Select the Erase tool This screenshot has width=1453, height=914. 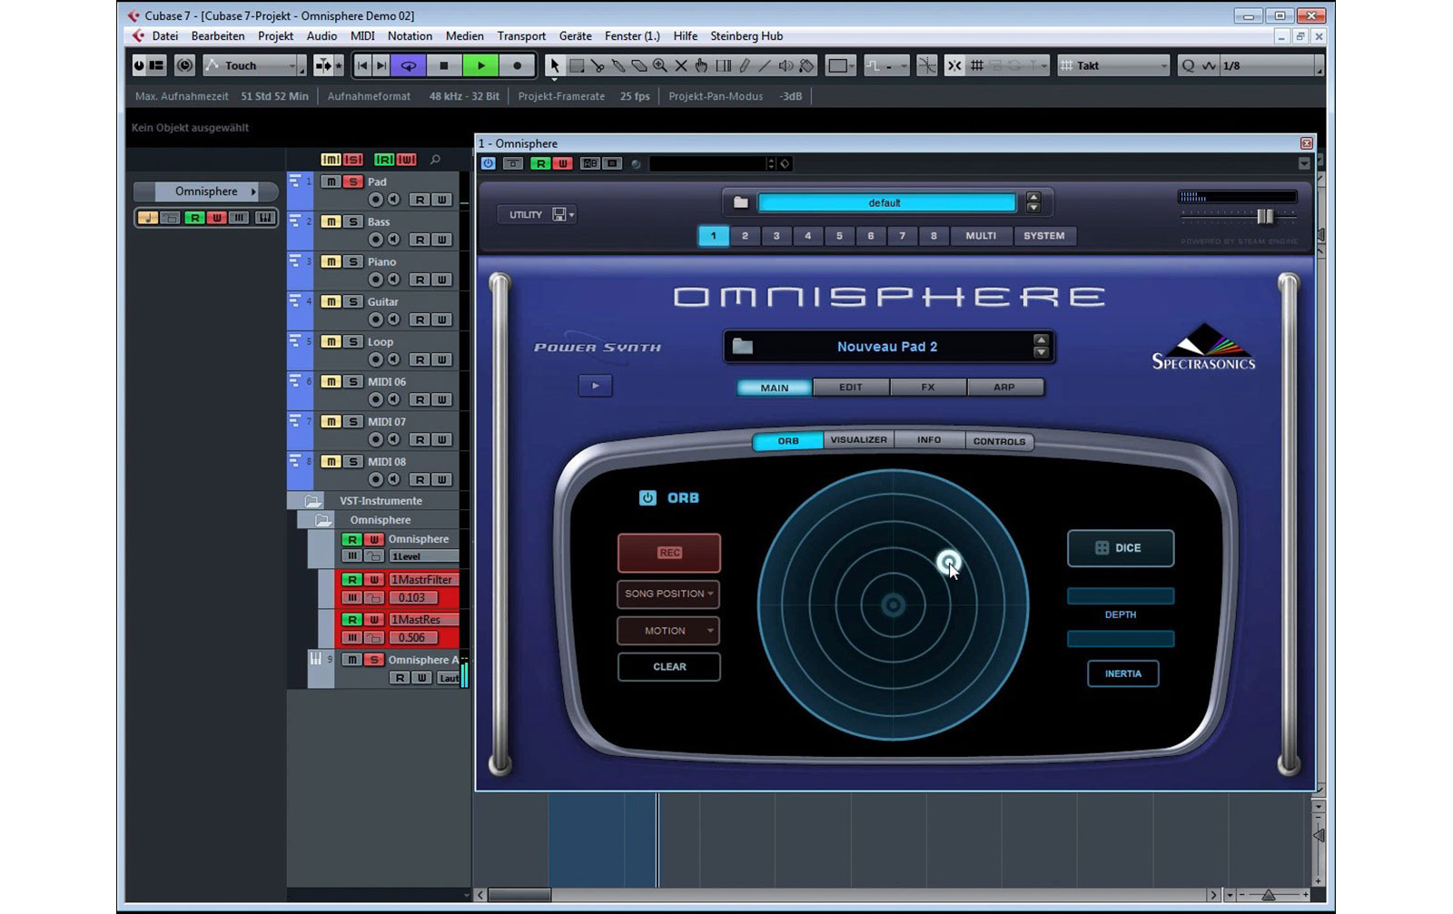point(638,65)
